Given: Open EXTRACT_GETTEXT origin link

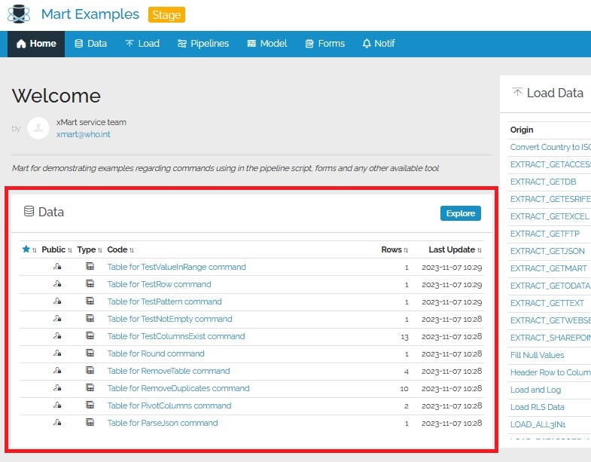Looking at the screenshot, I should 547,304.
